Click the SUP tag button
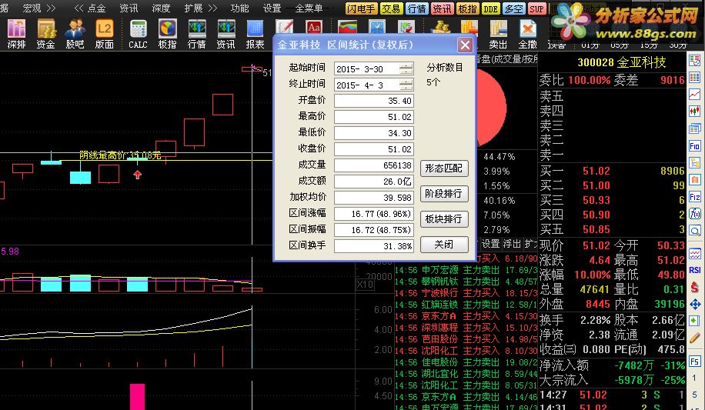Image resolution: width=705 pixels, height=410 pixels. coord(537,8)
